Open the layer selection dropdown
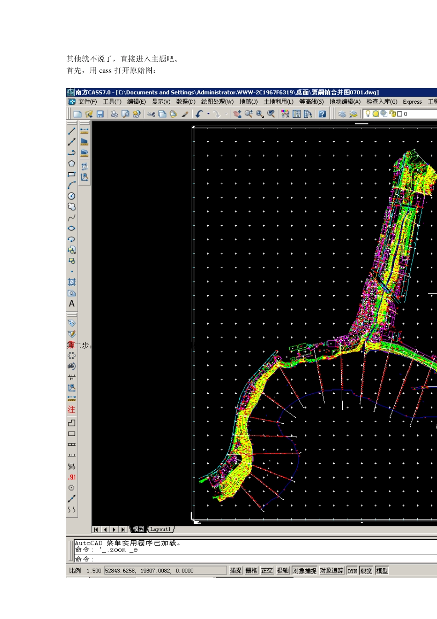The height and width of the screenshot is (619, 437). [x=400, y=114]
